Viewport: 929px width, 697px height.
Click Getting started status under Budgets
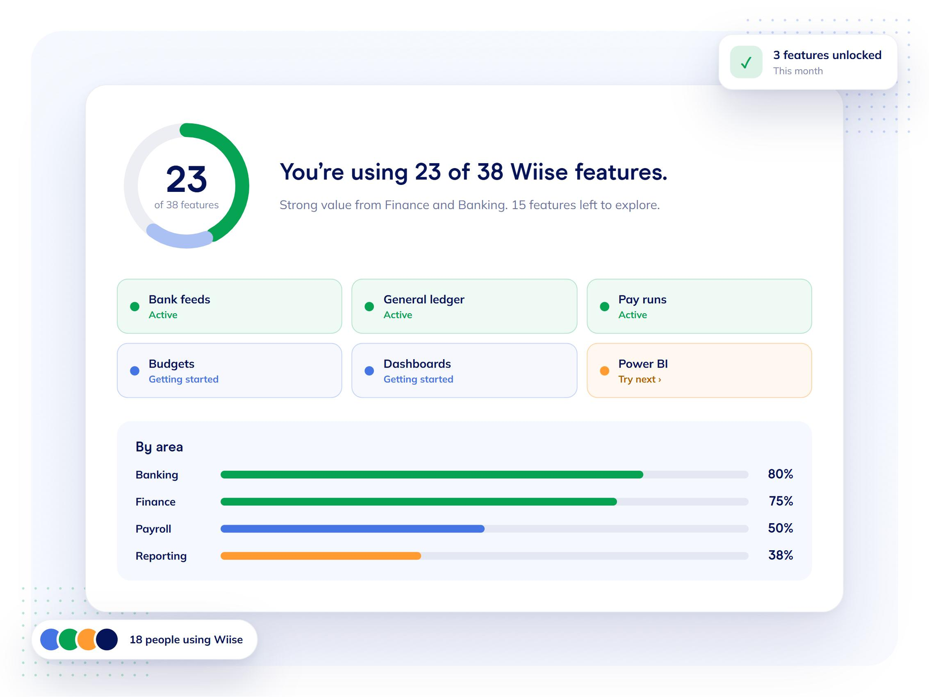(183, 379)
